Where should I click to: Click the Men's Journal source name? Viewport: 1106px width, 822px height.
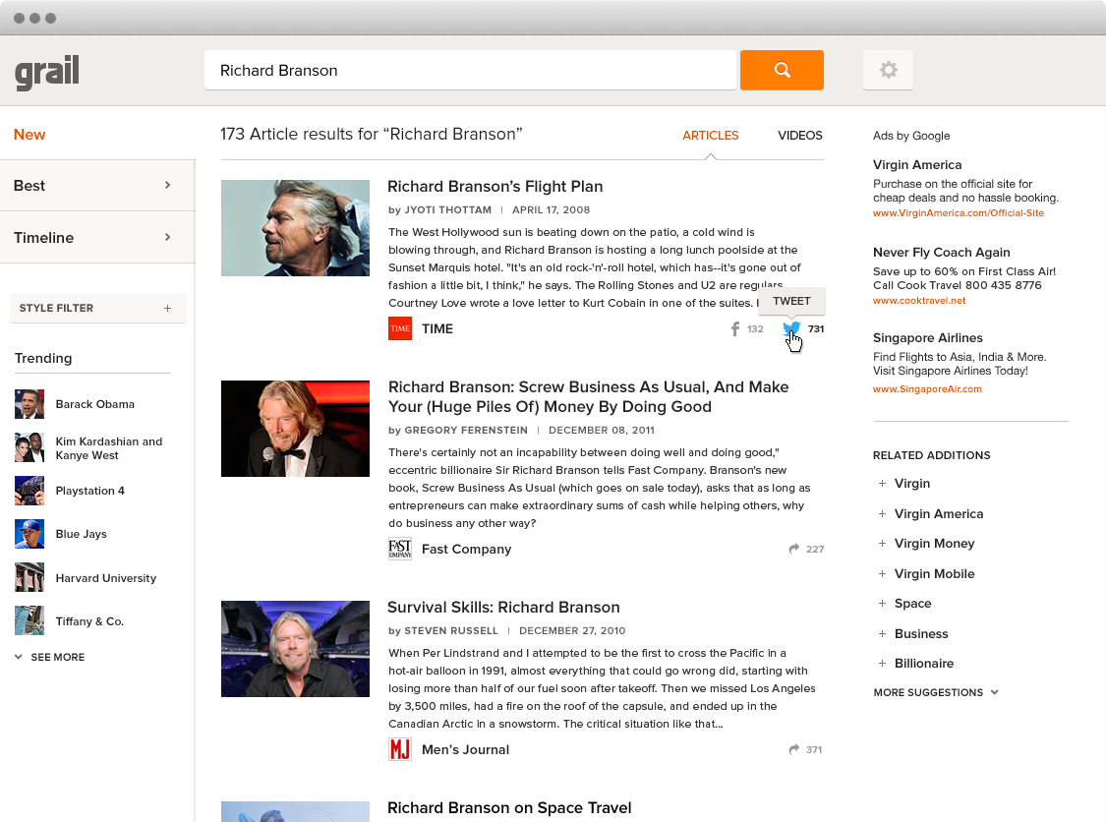[465, 749]
